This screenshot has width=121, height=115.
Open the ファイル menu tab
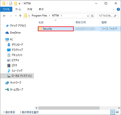[x=6, y=9]
